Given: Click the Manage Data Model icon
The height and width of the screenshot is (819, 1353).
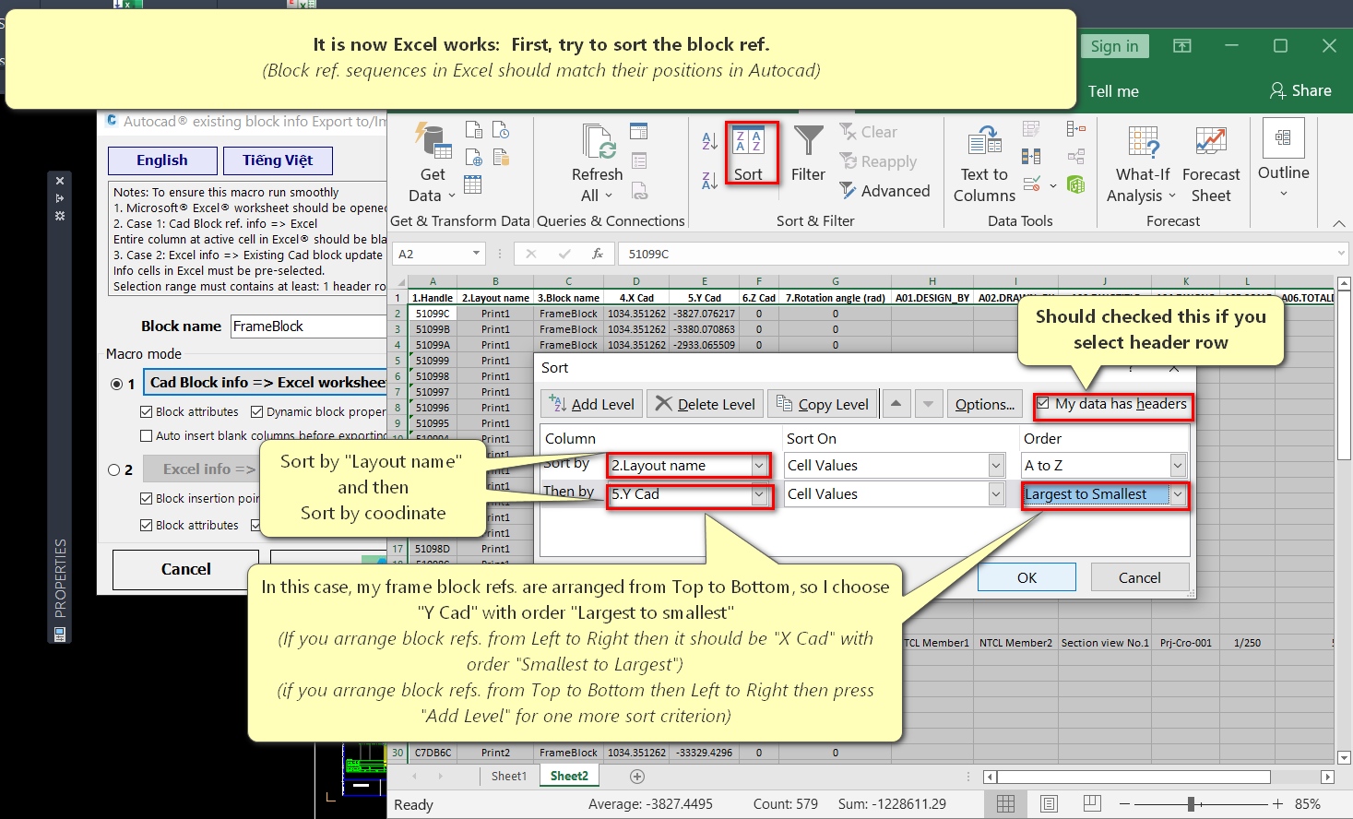Looking at the screenshot, I should pos(1075,184).
